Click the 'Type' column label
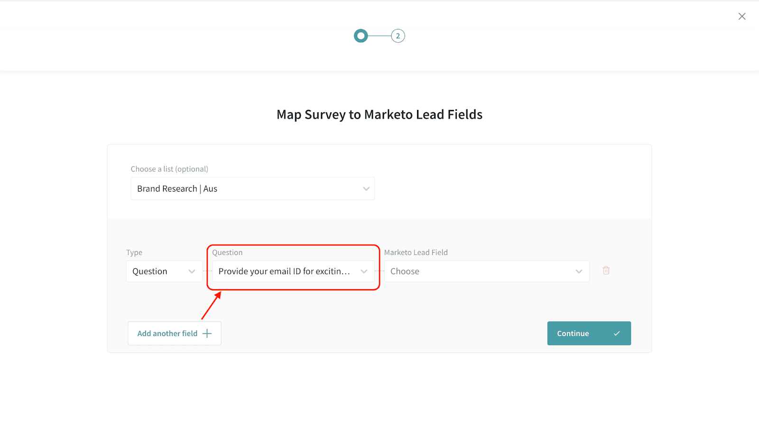759x429 pixels. coord(134,253)
